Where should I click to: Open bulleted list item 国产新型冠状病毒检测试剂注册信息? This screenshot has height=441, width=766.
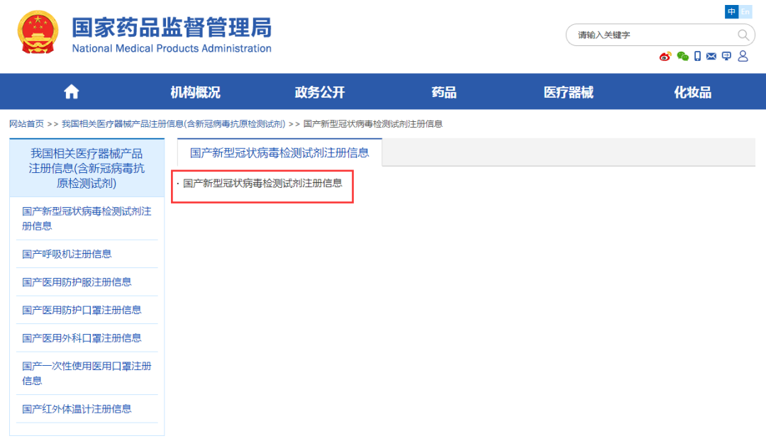point(262,184)
